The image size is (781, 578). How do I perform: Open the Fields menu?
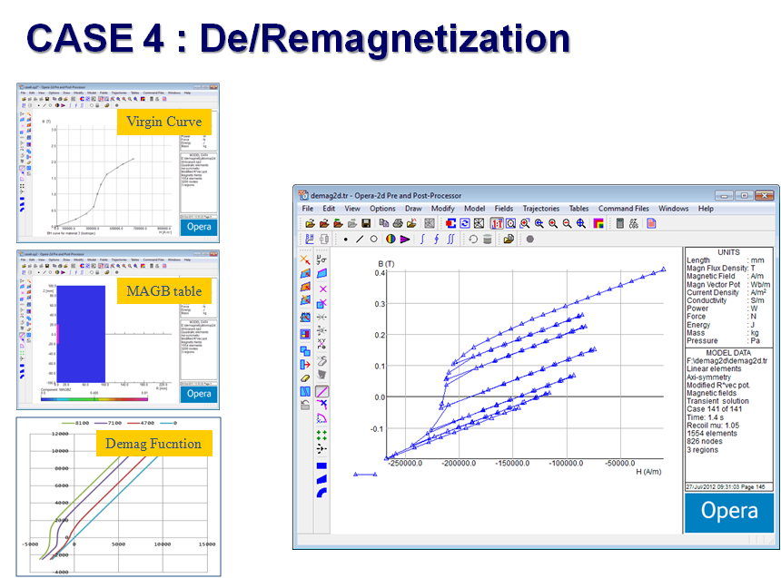[503, 209]
